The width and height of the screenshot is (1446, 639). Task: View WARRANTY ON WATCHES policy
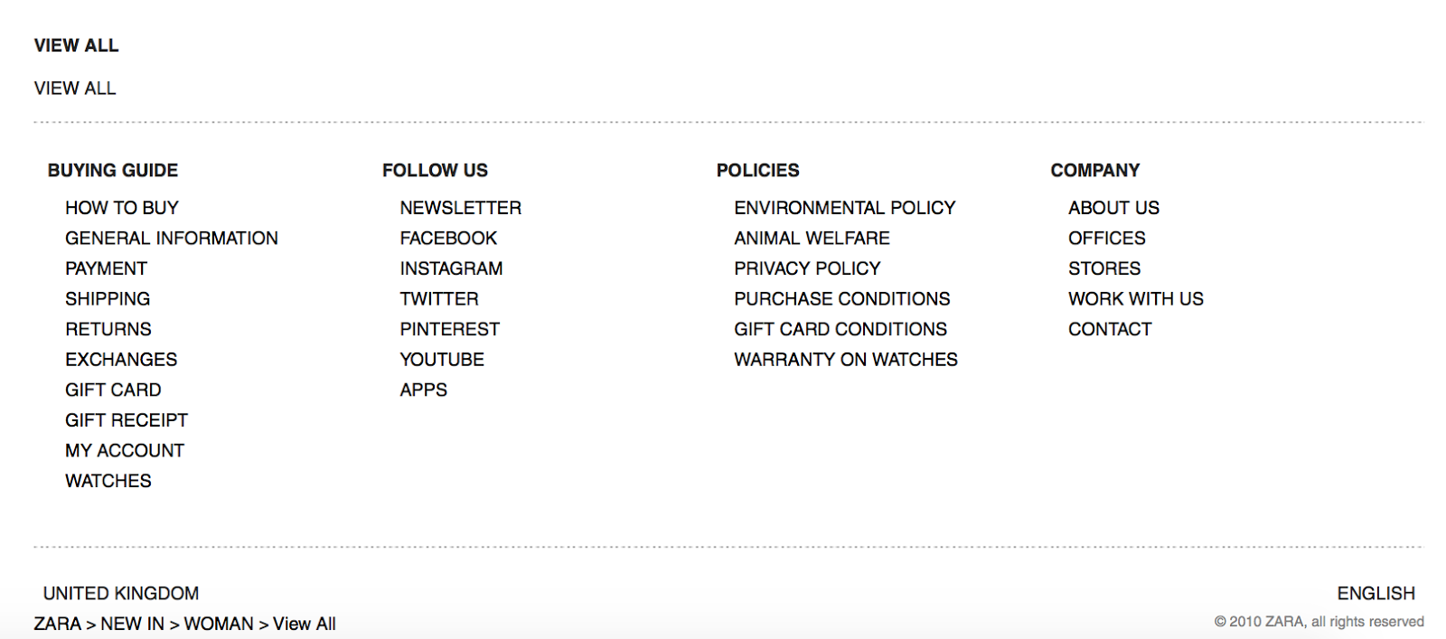(x=845, y=360)
